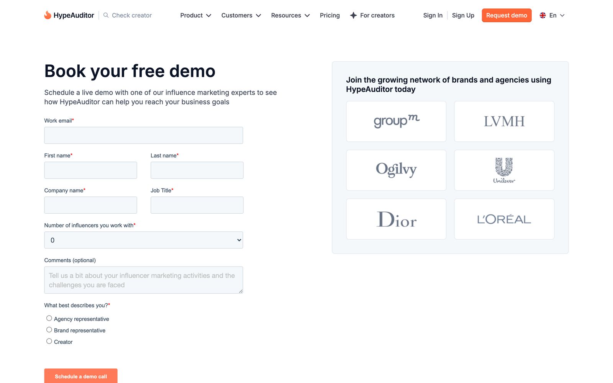
Task: Click the HypeAuditor flame logo icon
Action: 48,15
